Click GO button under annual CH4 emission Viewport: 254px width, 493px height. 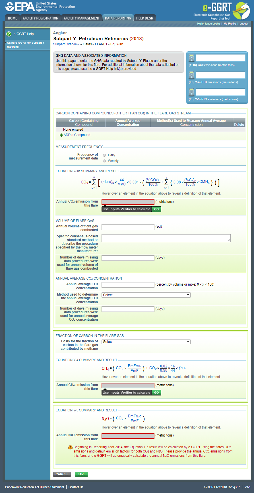coord(156,393)
